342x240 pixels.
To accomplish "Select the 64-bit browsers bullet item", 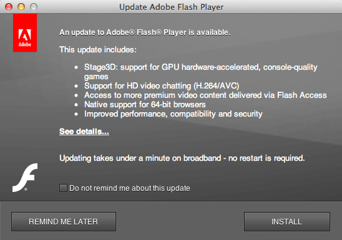I will click(145, 105).
